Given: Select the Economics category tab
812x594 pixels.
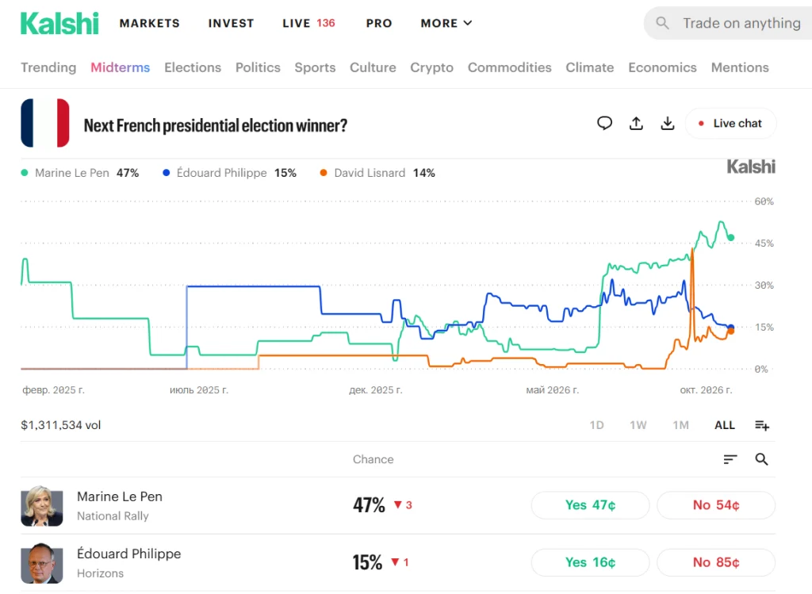Looking at the screenshot, I should 662,67.
